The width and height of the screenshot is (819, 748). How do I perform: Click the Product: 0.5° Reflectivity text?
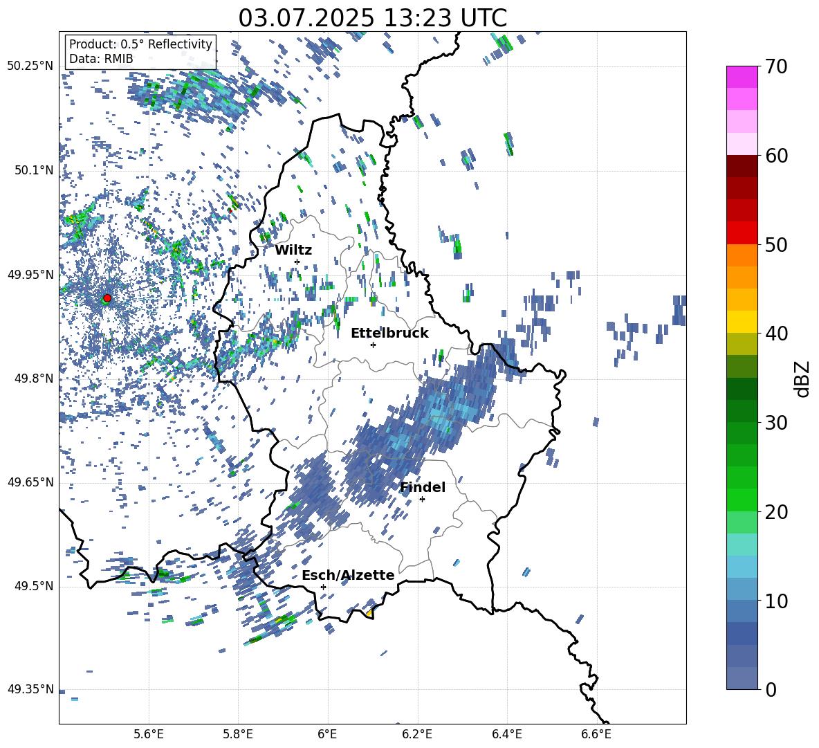pos(140,44)
